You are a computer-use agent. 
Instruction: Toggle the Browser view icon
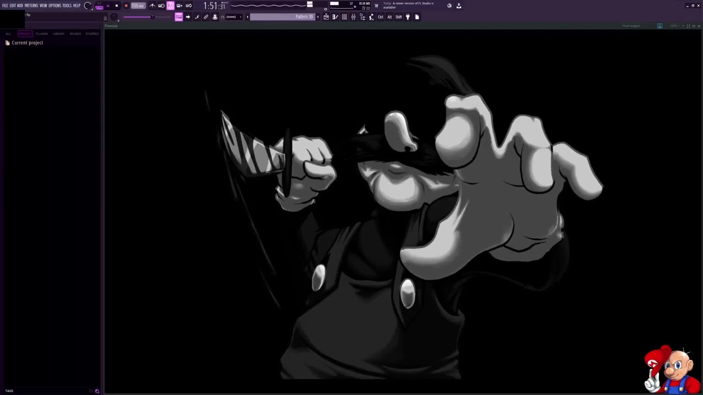pyautogui.click(x=362, y=17)
